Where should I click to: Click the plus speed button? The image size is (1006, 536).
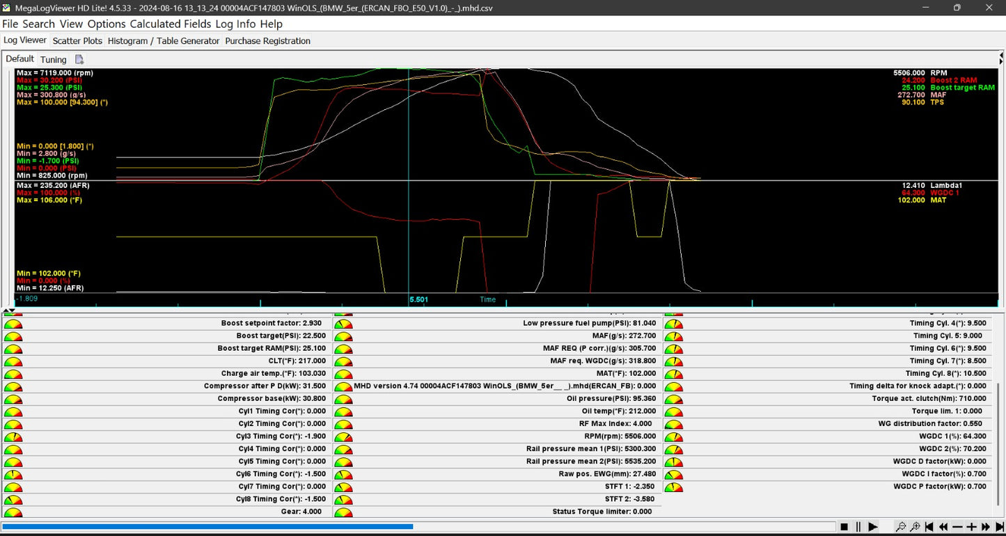pyautogui.click(x=972, y=527)
